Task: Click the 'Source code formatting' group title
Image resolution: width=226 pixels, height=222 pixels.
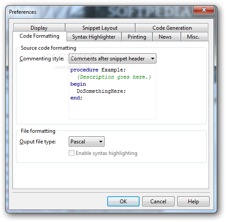Action: tap(48, 48)
